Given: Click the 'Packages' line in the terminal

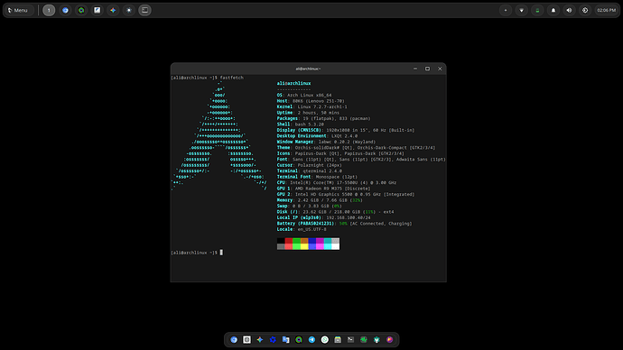Looking at the screenshot, I should click(324, 118).
